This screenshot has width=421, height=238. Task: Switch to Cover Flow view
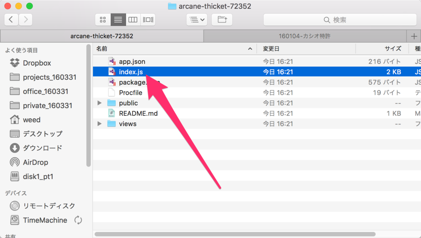coord(148,20)
